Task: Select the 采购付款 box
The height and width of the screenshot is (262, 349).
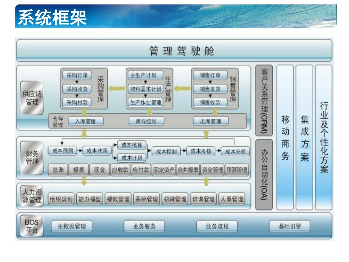Action: click(77, 102)
